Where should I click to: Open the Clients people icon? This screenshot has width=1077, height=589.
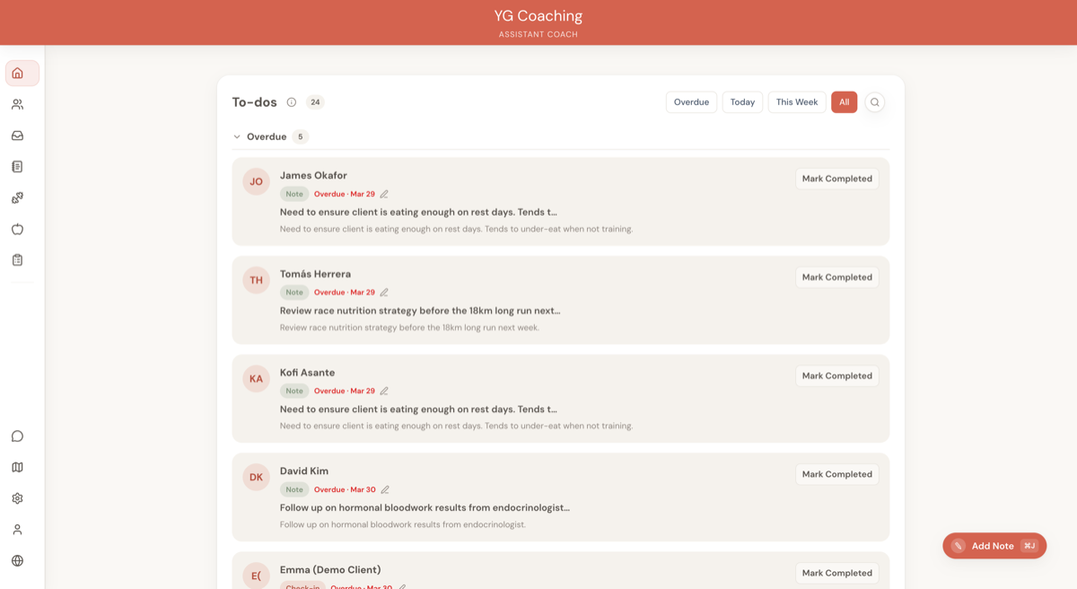pyautogui.click(x=18, y=103)
